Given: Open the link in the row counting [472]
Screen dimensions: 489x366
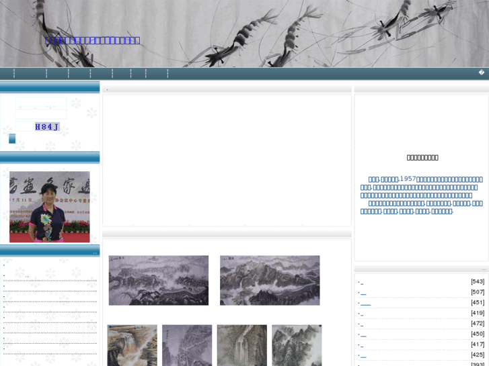Looking at the screenshot, I should [362, 326].
